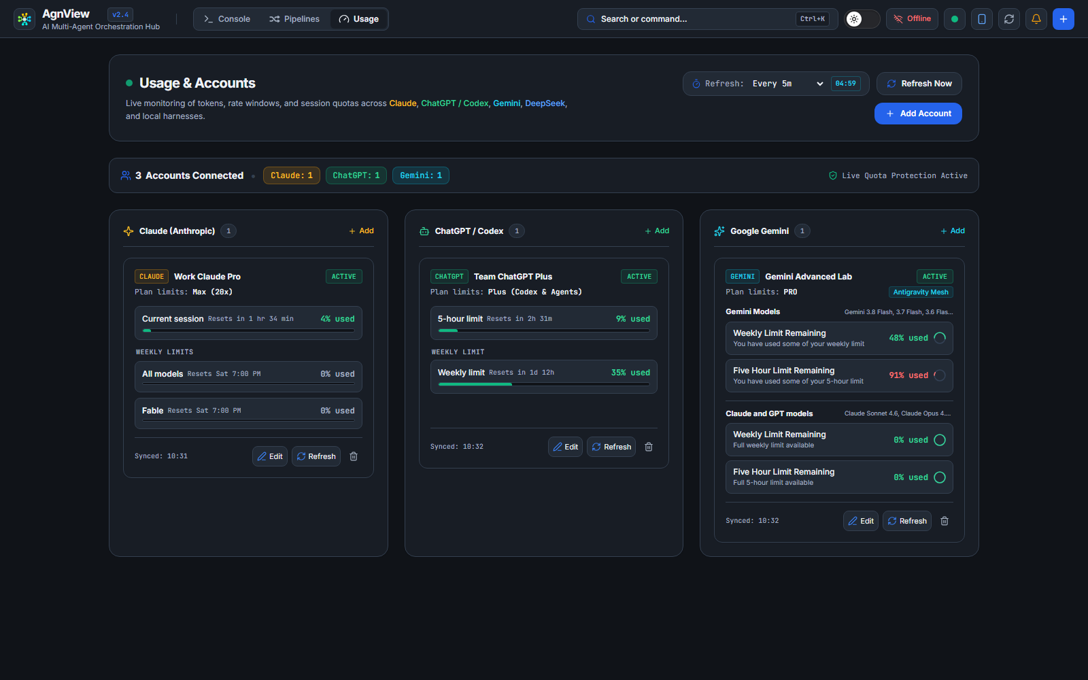Image resolution: width=1088 pixels, height=680 pixels.
Task: Click the Claude provider sparkle icon
Action: pyautogui.click(x=129, y=231)
